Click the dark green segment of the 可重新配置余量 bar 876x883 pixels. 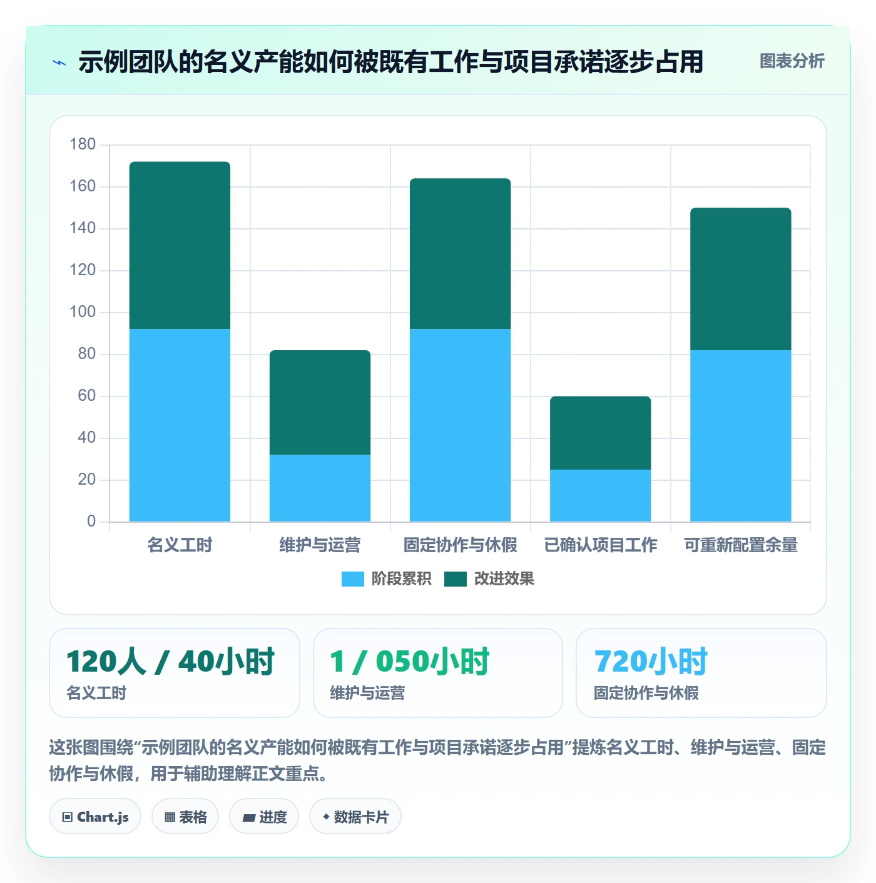pos(740,279)
